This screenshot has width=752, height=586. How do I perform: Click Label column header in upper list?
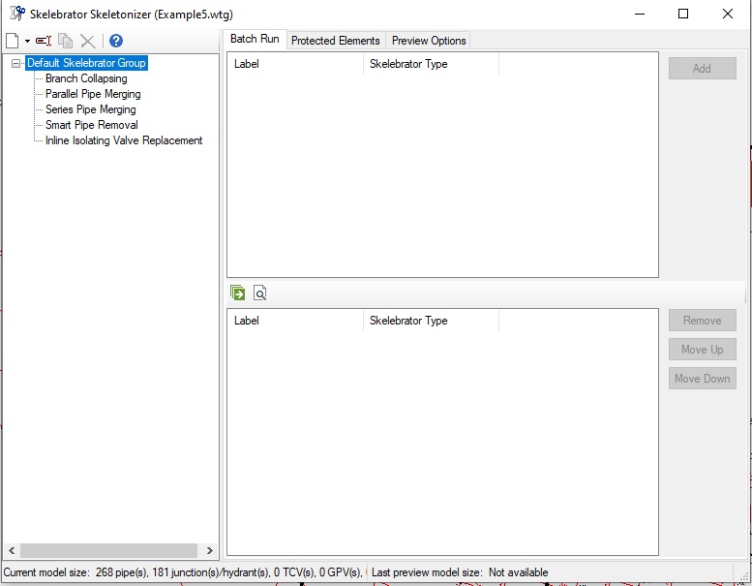click(295, 64)
